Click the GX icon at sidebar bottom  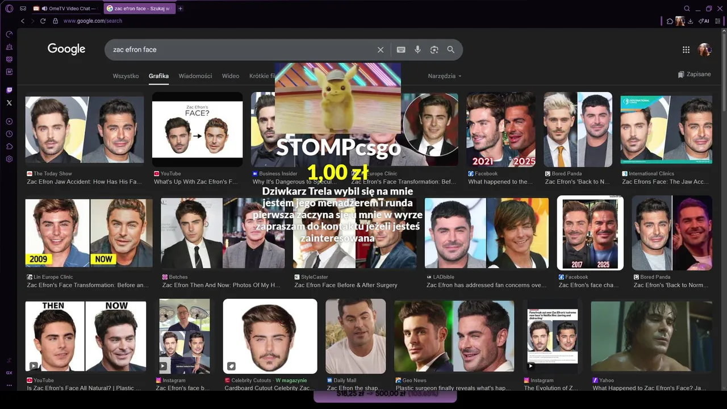pyautogui.click(x=9, y=373)
